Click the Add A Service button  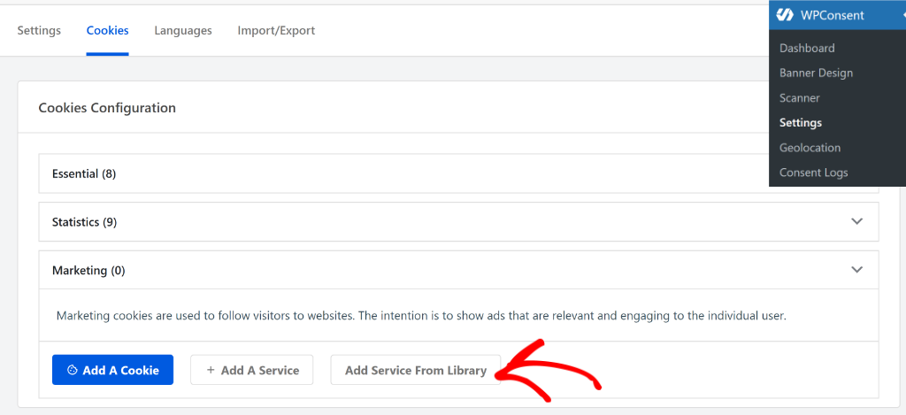coord(252,370)
